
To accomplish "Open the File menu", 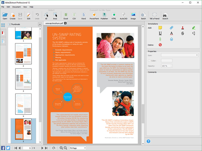I will point(3,7).
